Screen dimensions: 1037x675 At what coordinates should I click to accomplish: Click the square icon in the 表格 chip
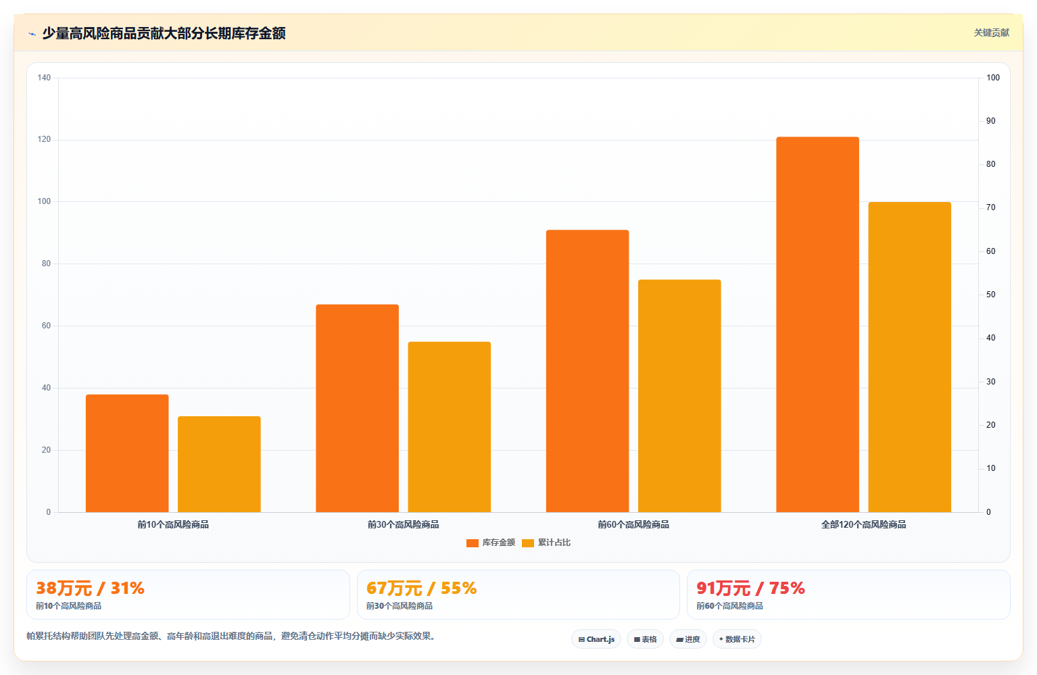pyautogui.click(x=637, y=639)
